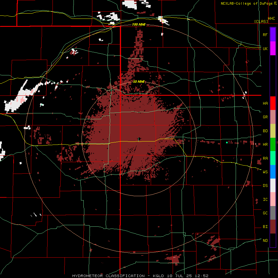Click the mint green RA legend swatch
The image size is (278, 278).
click(x=273, y=158)
